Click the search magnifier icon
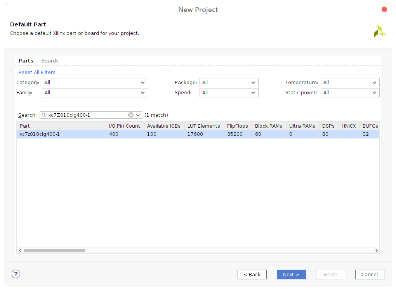 (x=44, y=115)
